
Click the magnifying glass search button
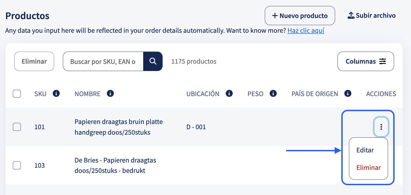click(x=153, y=61)
